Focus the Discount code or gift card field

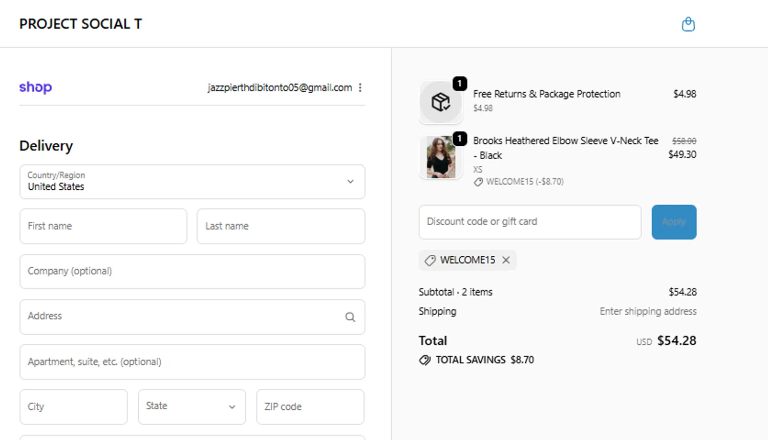point(530,222)
